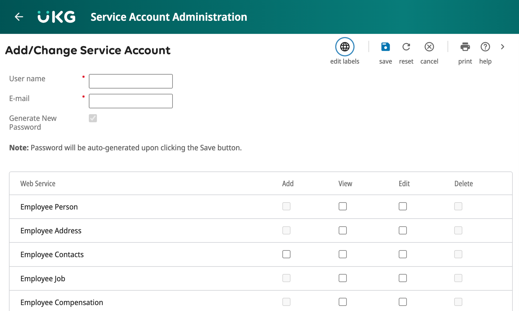Enable Edit for Employee Compensation

tap(402, 302)
